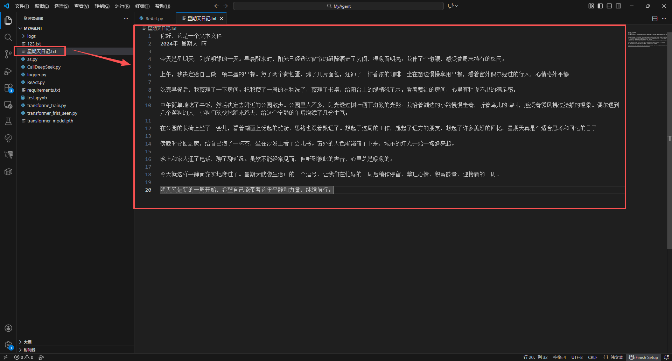The width and height of the screenshot is (672, 361).
Task: Toggle the primary sidebar visibility
Action: tap(600, 6)
